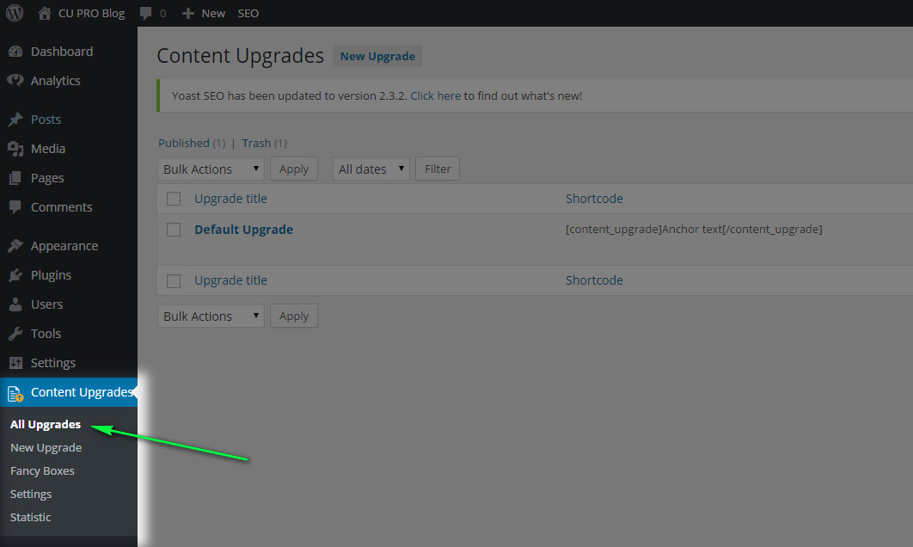Click the Comments speech bubble sidebar icon
Image resolution: width=913 pixels, height=547 pixels.
pos(15,206)
